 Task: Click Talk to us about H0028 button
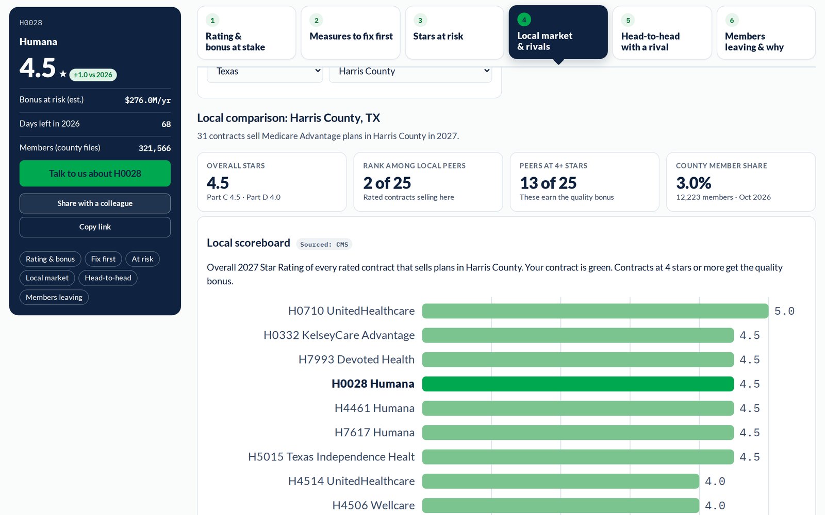click(95, 174)
